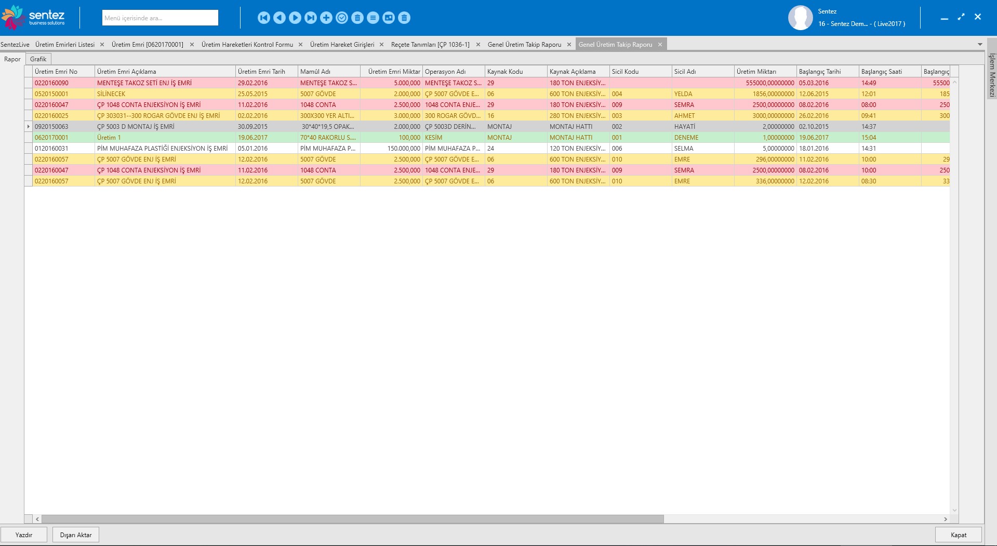The image size is (997, 546).
Task: Open the tab overflow dropdown arrow
Action: (x=980, y=45)
